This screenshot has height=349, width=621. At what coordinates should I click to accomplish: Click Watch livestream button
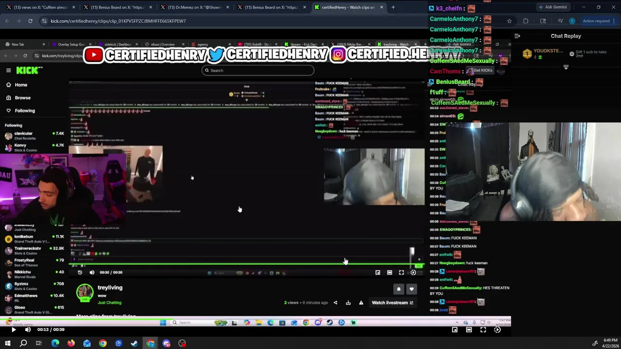tap(392, 303)
